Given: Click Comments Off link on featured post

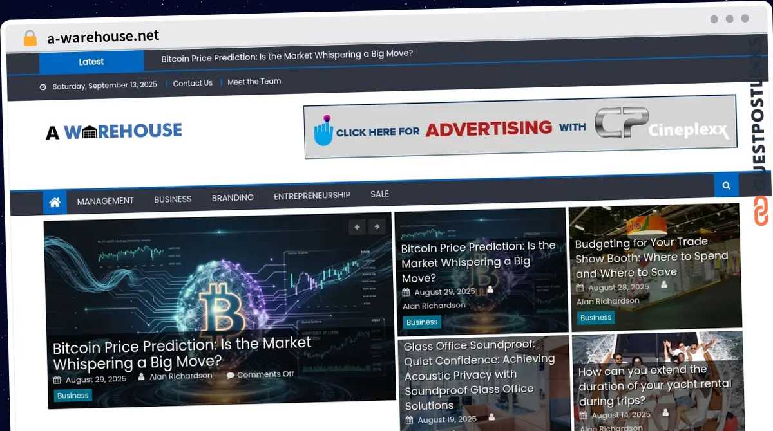Looking at the screenshot, I should point(265,374).
